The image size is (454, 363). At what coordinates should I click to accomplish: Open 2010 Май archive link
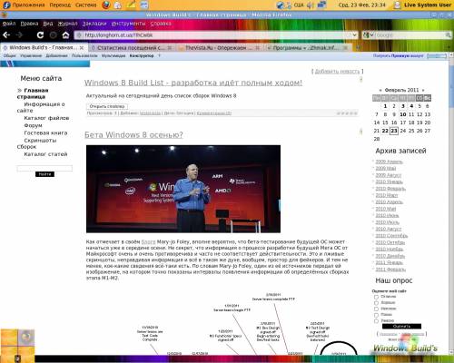click(x=386, y=209)
